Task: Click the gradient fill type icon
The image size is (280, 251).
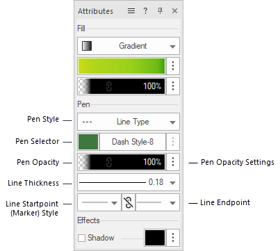Action: (87, 46)
